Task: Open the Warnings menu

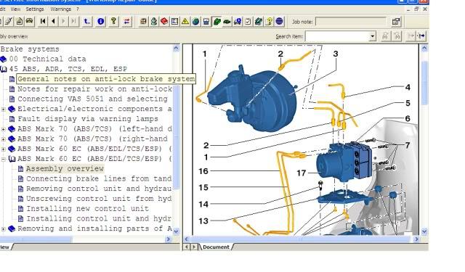Action: 61,9
